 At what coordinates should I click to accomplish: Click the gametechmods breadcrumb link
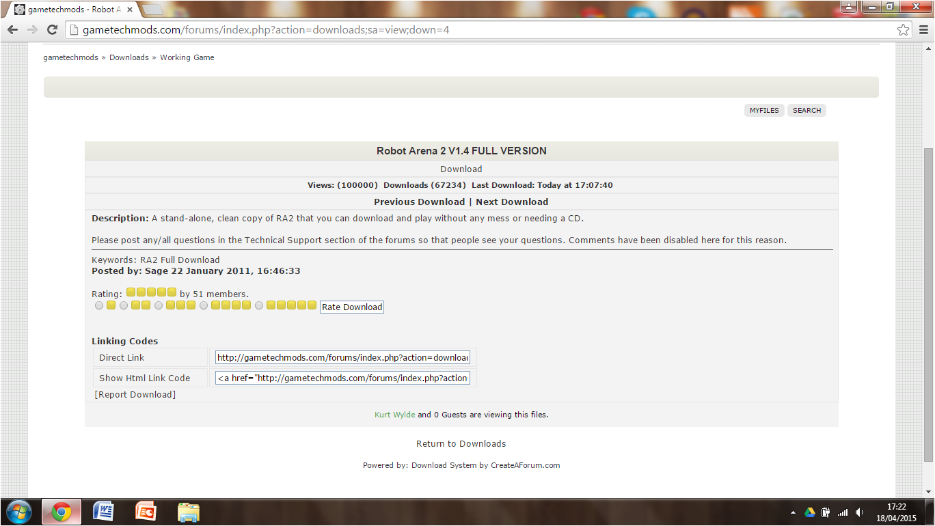pos(71,57)
